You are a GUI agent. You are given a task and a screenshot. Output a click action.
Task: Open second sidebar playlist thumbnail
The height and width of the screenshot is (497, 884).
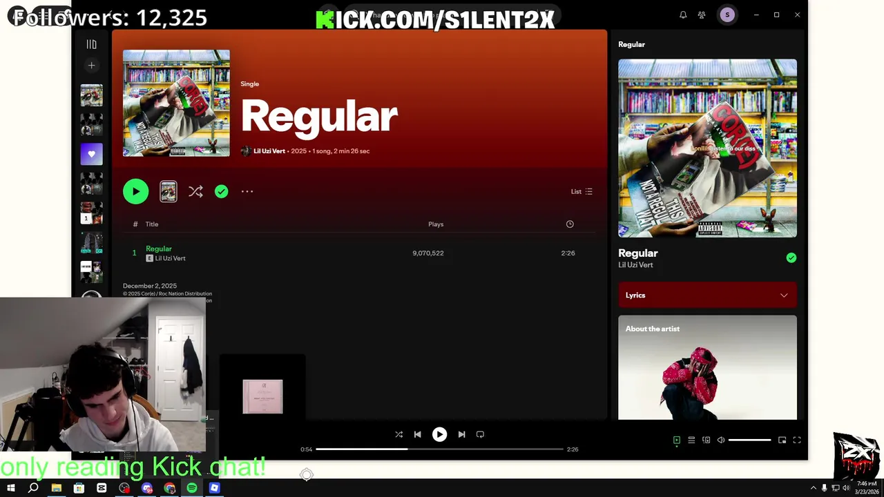click(91, 124)
